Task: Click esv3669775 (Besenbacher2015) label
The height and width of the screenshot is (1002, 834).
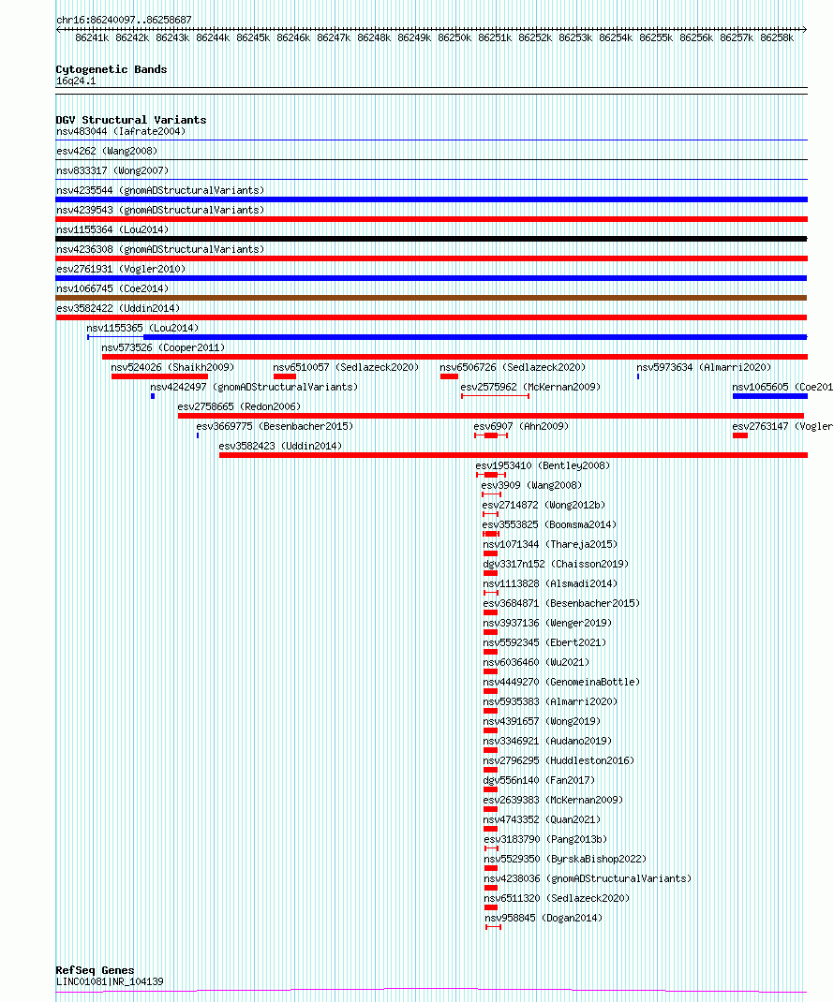Action: (x=275, y=426)
